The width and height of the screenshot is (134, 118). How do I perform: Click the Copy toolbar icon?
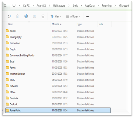9,16
